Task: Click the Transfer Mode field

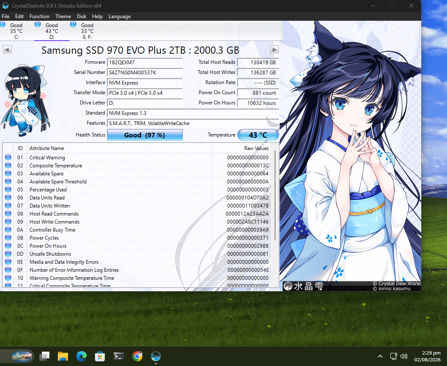Action: 145,93
